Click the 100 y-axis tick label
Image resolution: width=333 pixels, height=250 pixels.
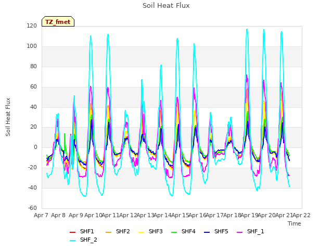32,46
